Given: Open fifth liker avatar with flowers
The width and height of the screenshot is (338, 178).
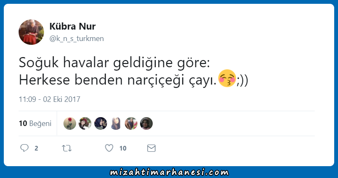Looking at the screenshot, I should pyautogui.click(x=131, y=123).
